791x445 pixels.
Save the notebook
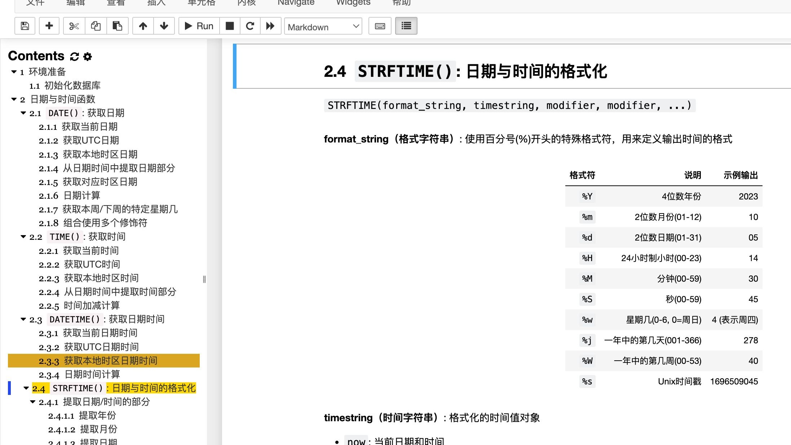[x=25, y=26]
